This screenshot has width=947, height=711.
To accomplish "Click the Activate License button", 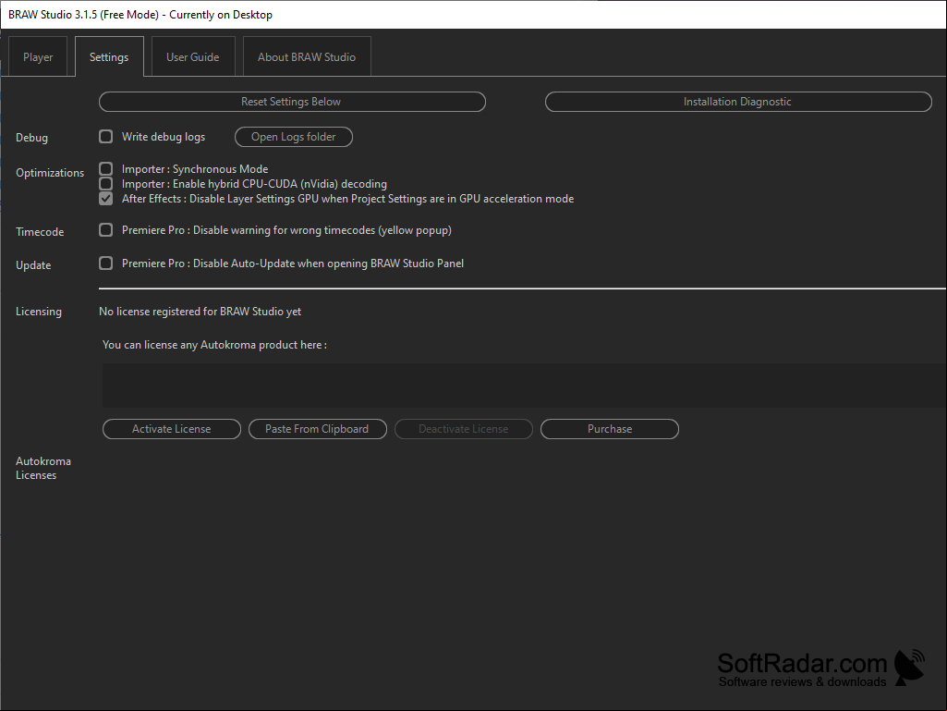I will coord(172,429).
